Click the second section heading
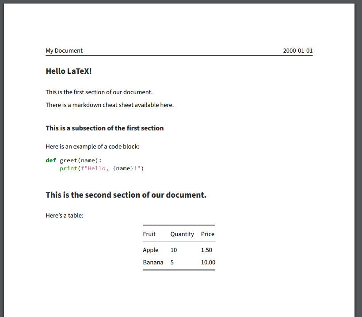362x317 pixels. (x=126, y=195)
